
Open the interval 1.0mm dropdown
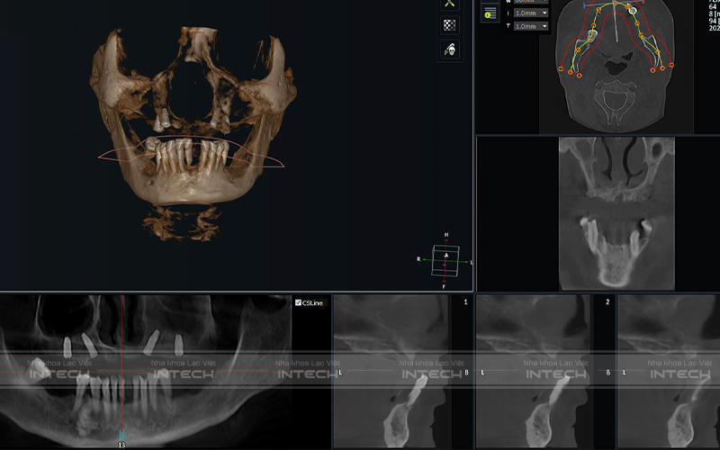click(x=531, y=13)
